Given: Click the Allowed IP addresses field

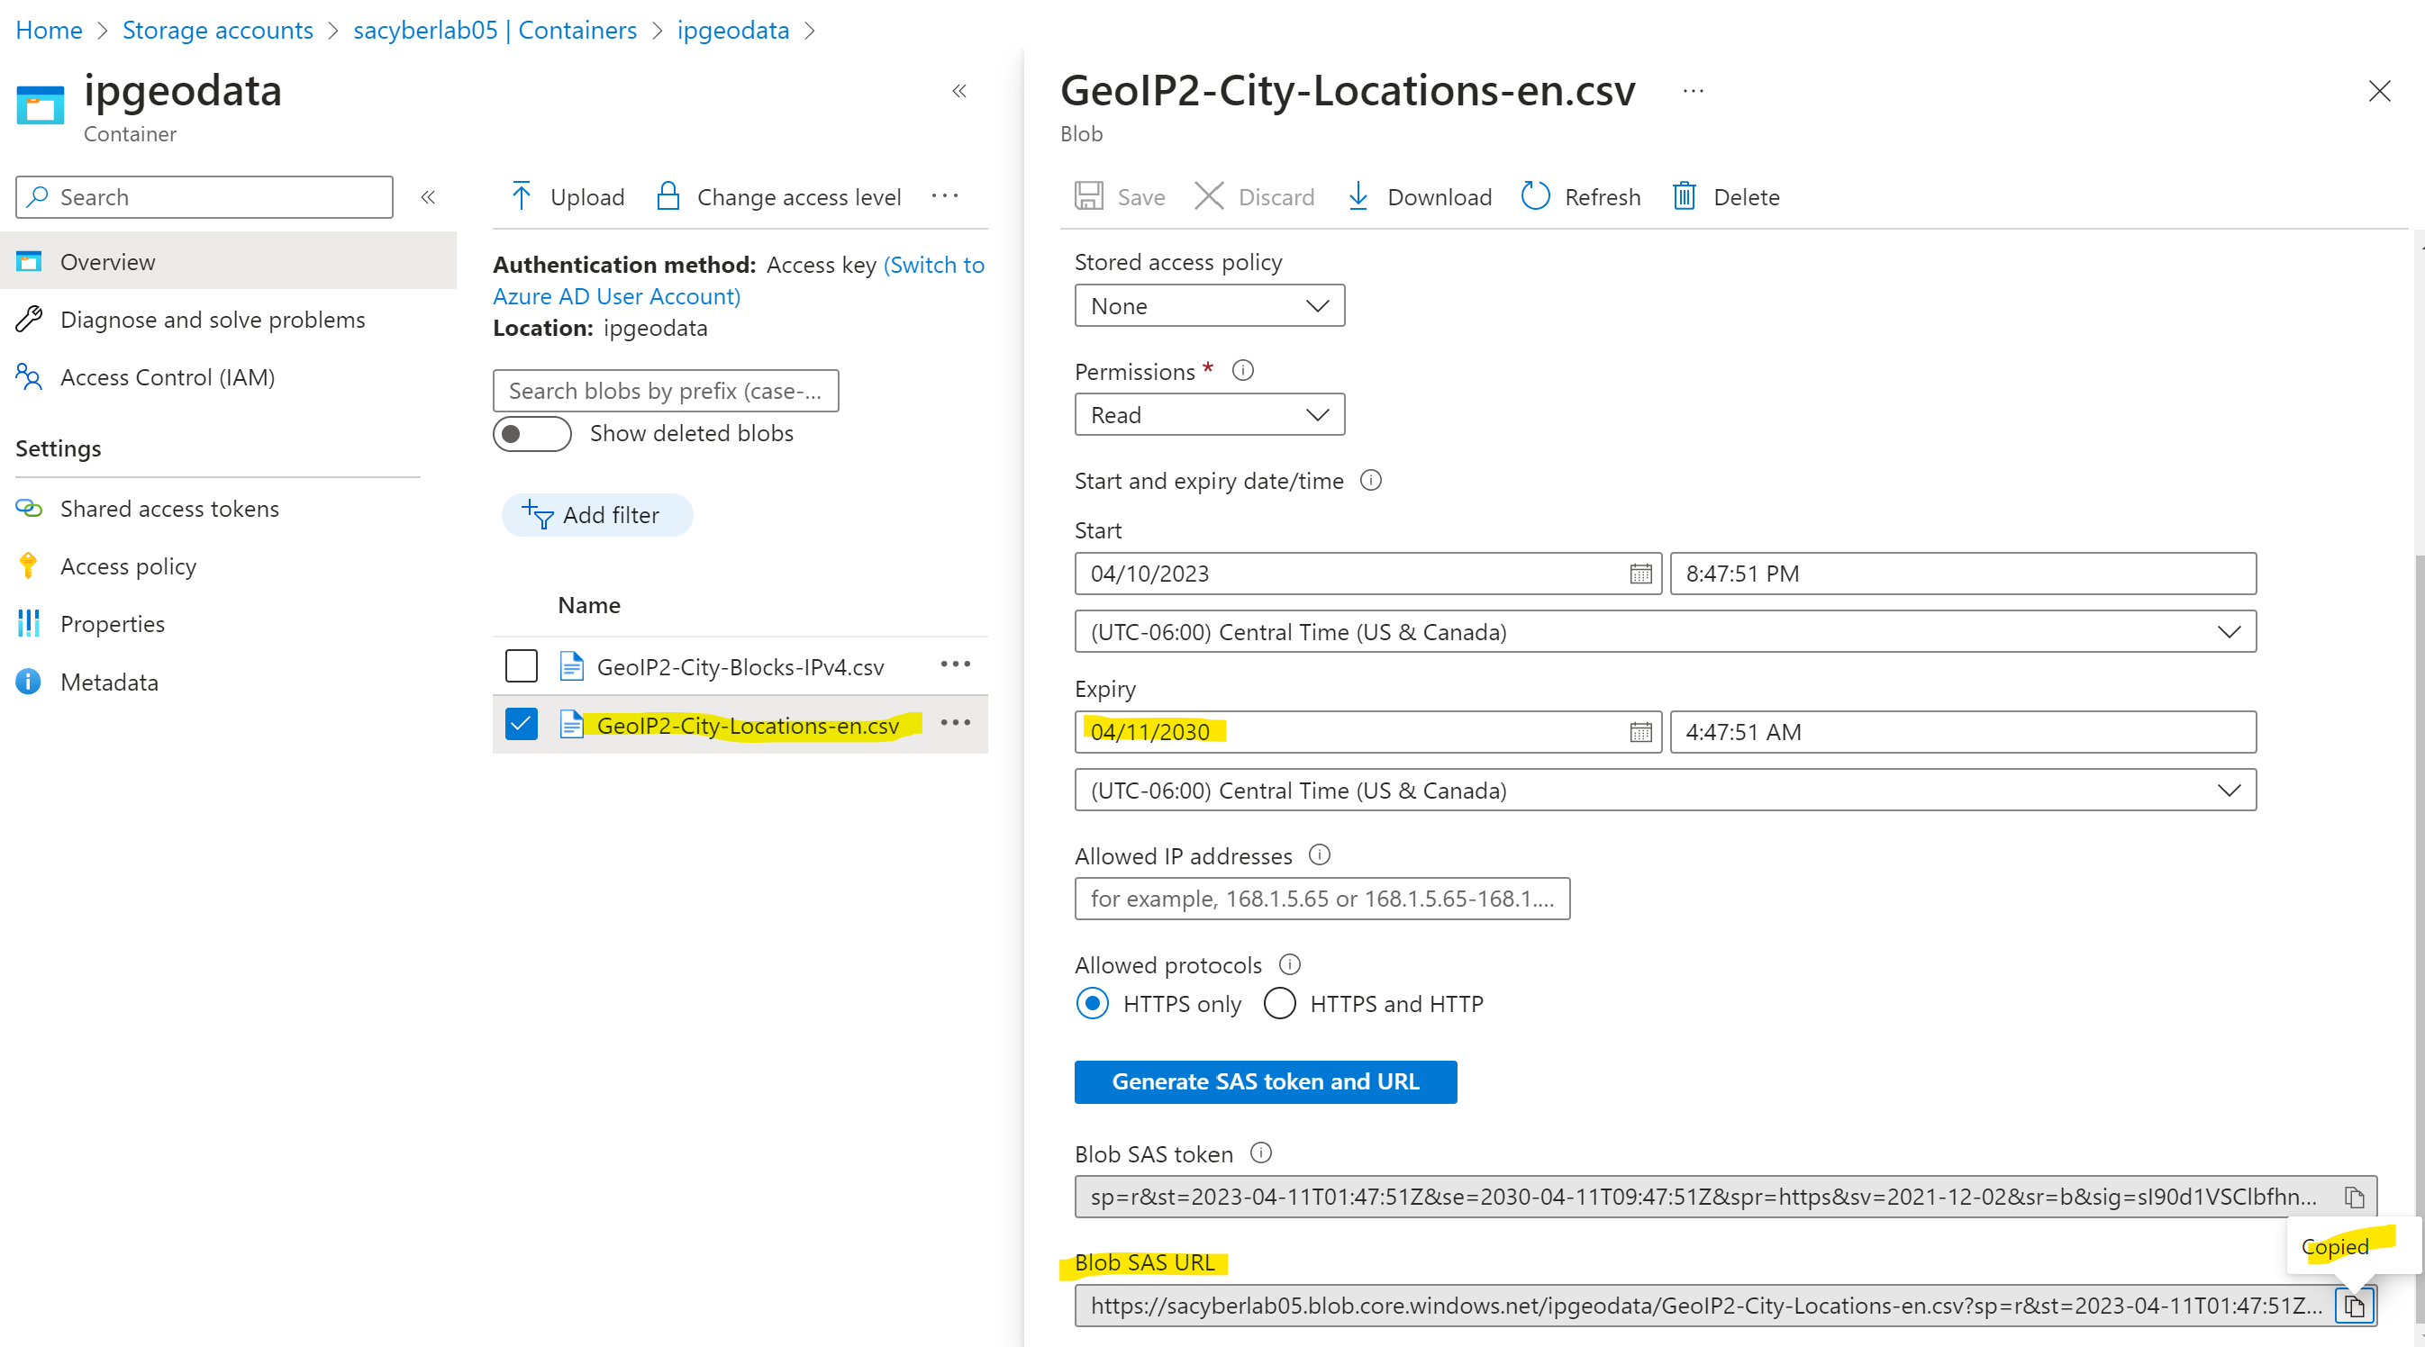Looking at the screenshot, I should (x=1321, y=899).
